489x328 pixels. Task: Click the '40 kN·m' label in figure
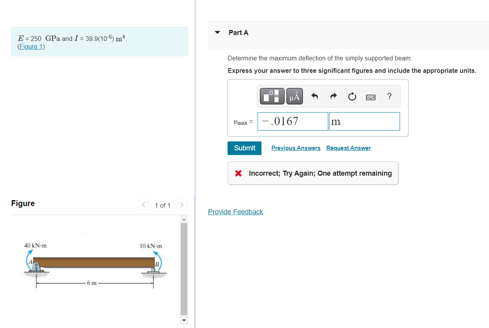pyautogui.click(x=36, y=246)
